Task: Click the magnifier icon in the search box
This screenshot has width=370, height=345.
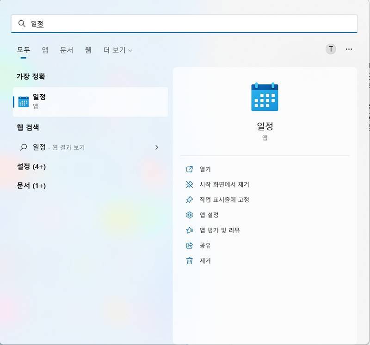Action: click(22, 24)
